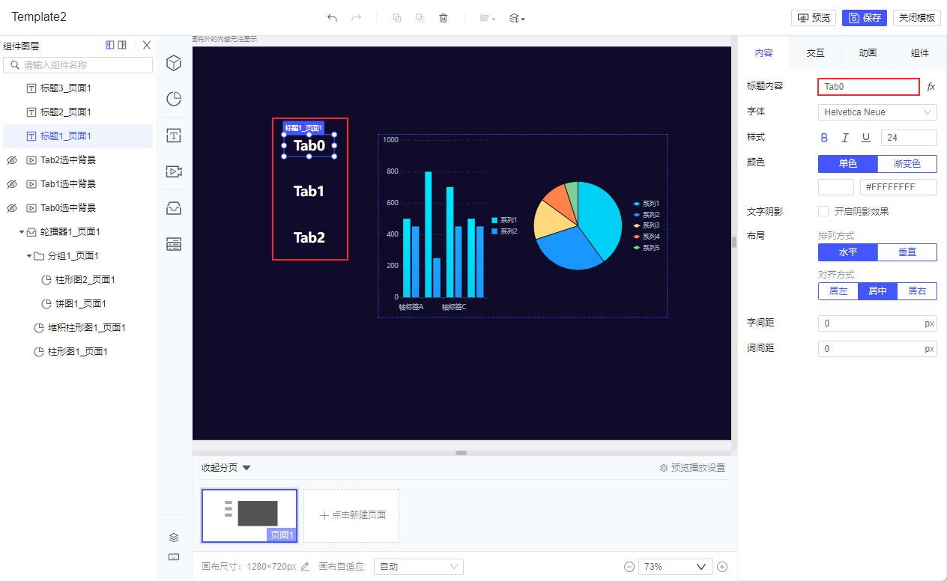Switch to the 组件 tab
947x581 pixels.
point(920,53)
